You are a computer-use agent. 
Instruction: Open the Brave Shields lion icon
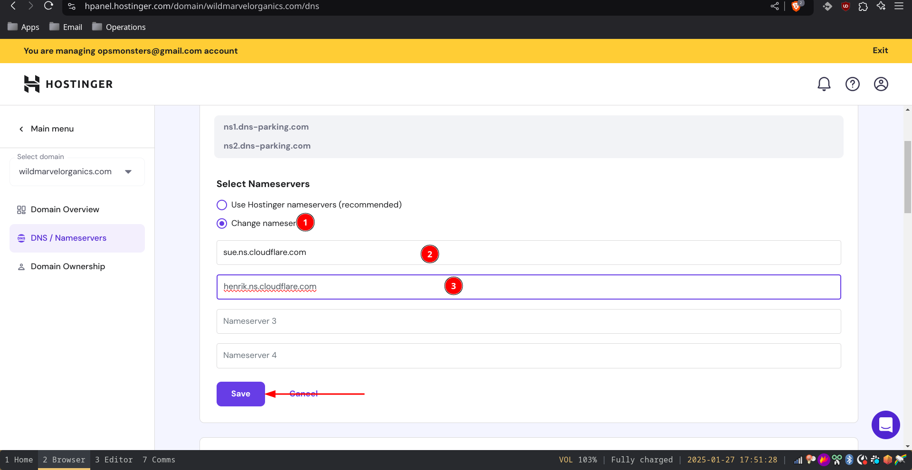point(796,6)
